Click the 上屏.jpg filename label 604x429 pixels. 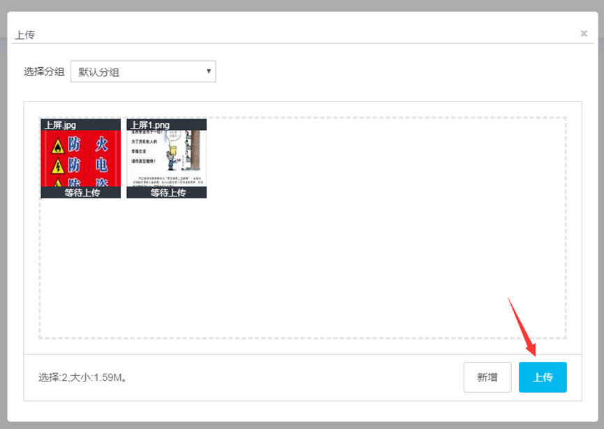[x=61, y=125]
